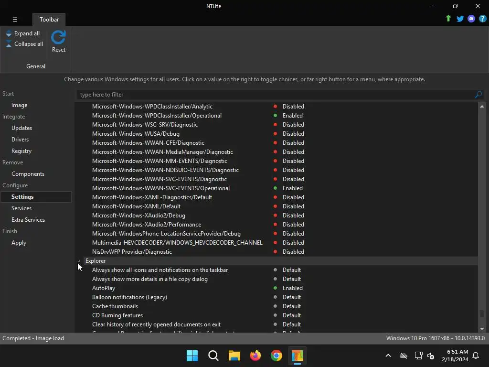This screenshot has height=367, width=489.
Task: Select the Toolbar tab
Action: tap(49, 19)
